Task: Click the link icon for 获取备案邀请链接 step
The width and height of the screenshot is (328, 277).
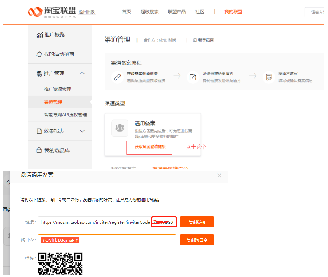Action: [x=117, y=77]
